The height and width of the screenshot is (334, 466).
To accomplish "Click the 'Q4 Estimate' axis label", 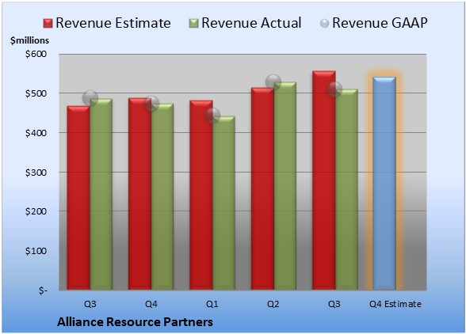I will pos(395,304).
